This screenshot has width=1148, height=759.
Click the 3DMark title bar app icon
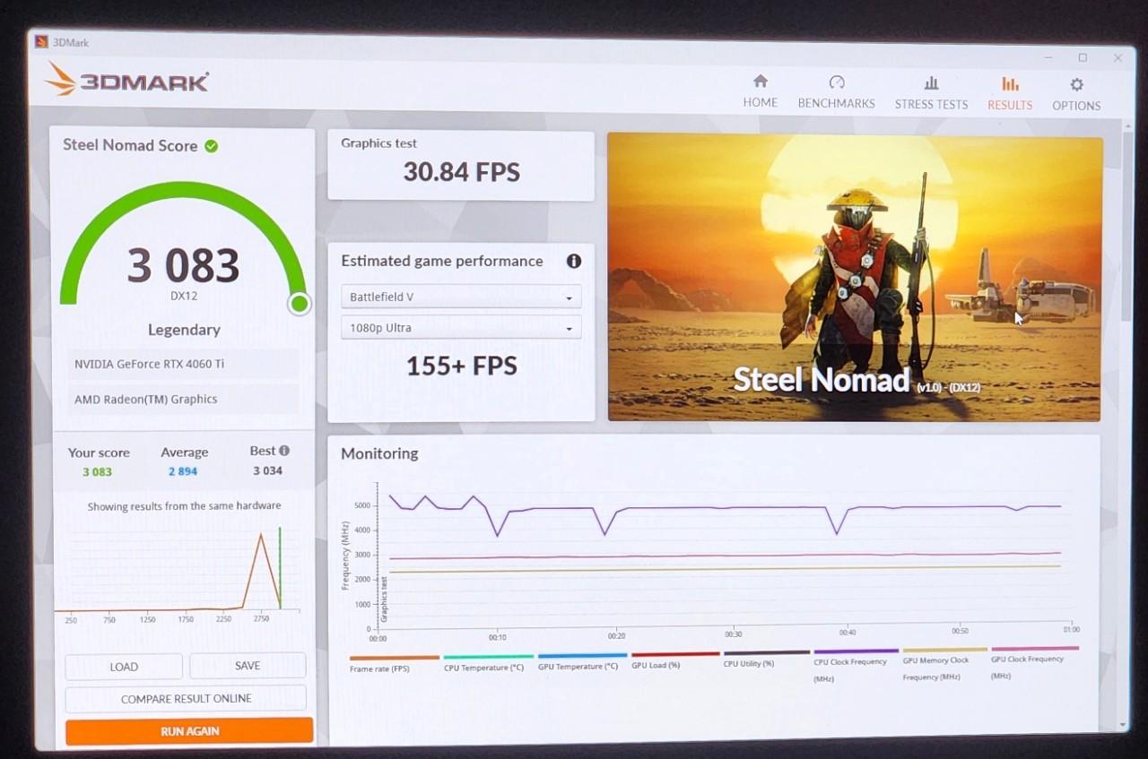point(41,41)
